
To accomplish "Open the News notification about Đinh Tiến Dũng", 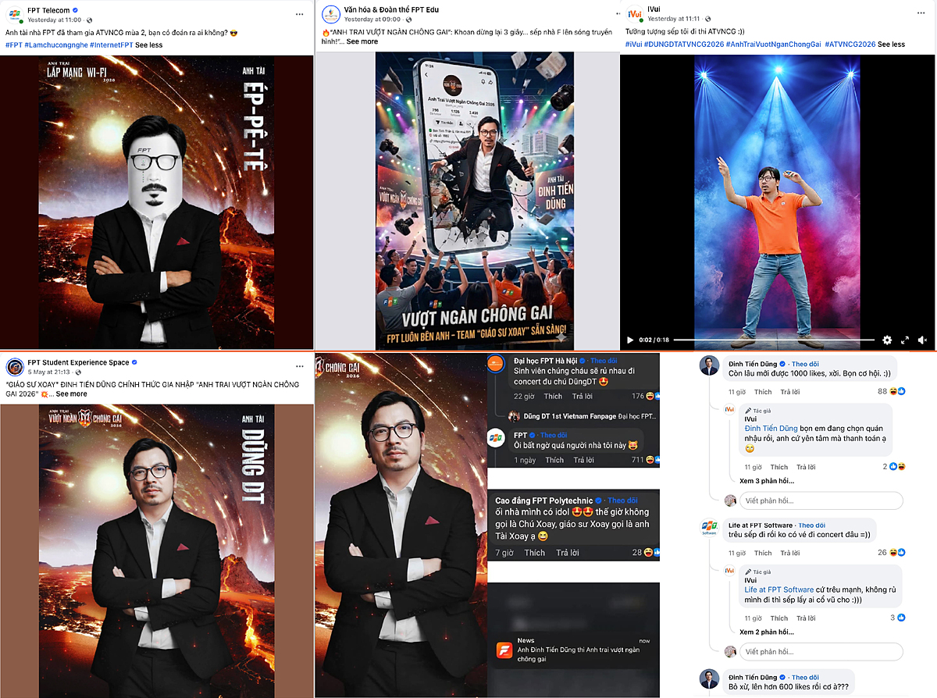I will pyautogui.click(x=573, y=650).
